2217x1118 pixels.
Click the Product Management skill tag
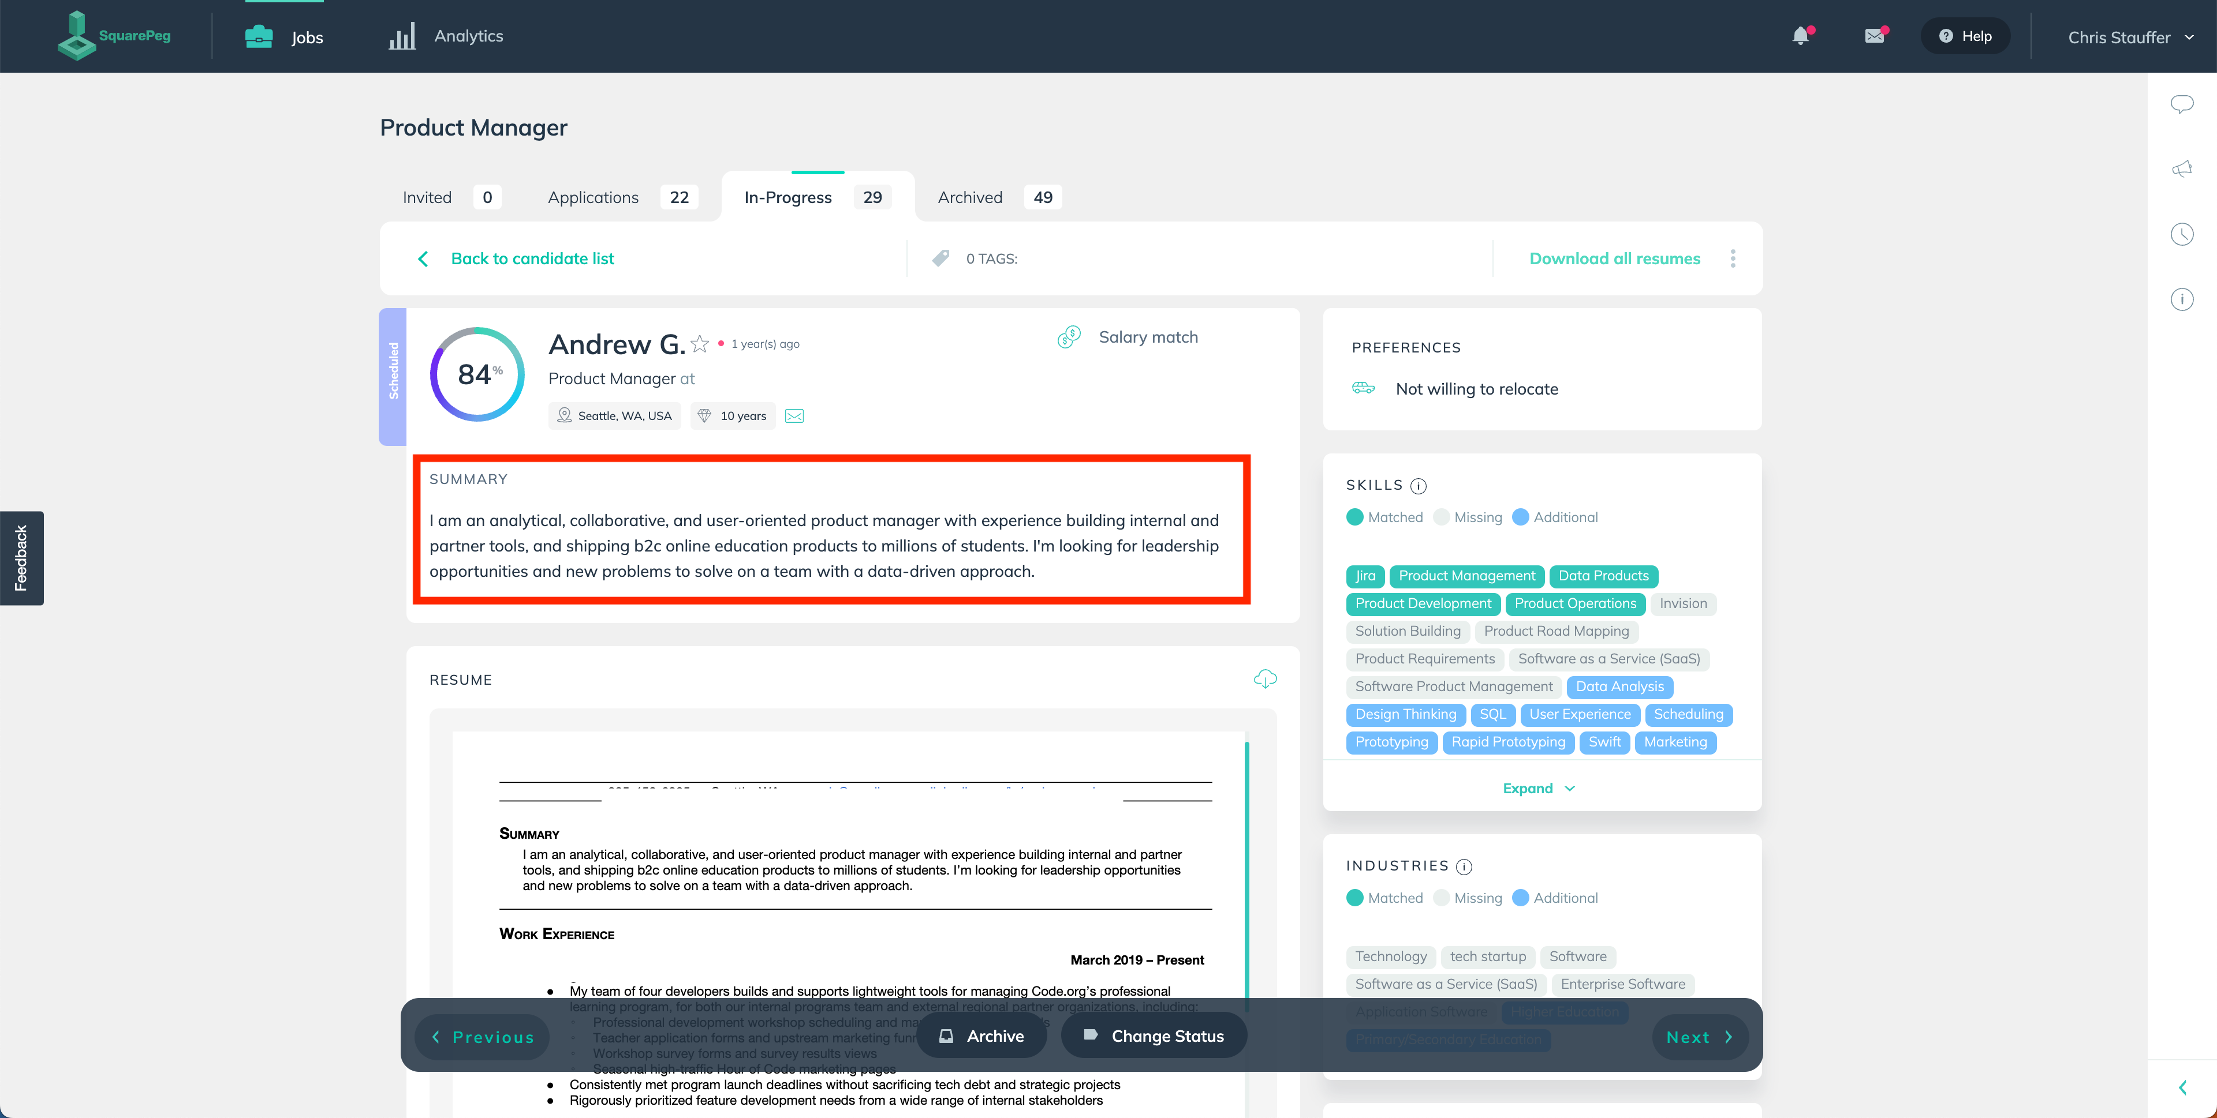tap(1466, 576)
